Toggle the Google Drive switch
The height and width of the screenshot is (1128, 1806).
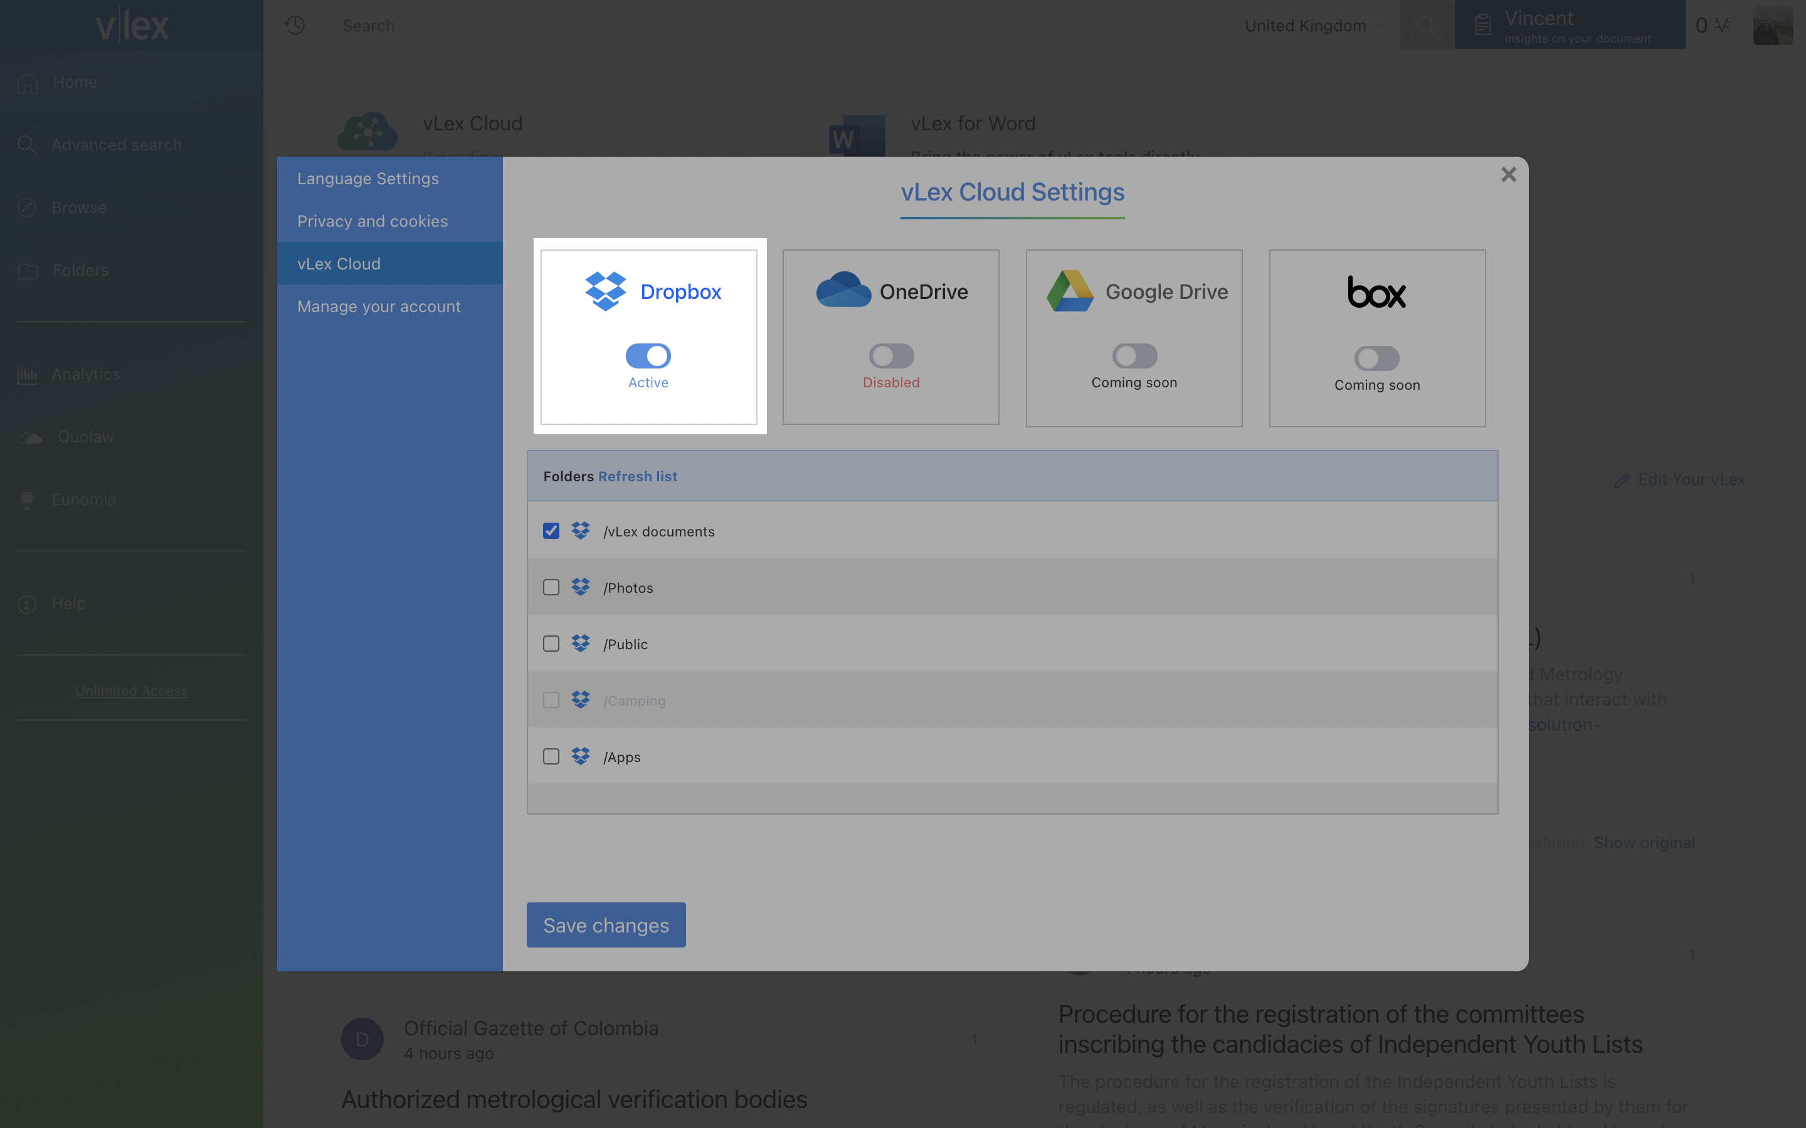tap(1134, 356)
